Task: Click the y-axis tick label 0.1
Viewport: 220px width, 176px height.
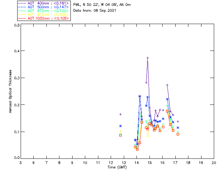Action: pos(17,132)
